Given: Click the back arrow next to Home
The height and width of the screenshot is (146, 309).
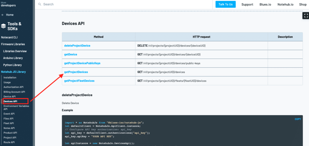Looking at the screenshot, I should (3, 15).
